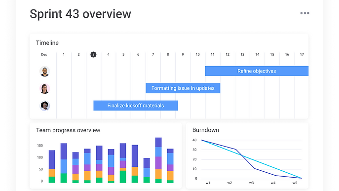Click the Sprint 43 overview title
The width and height of the screenshot is (339, 191).
(80, 14)
